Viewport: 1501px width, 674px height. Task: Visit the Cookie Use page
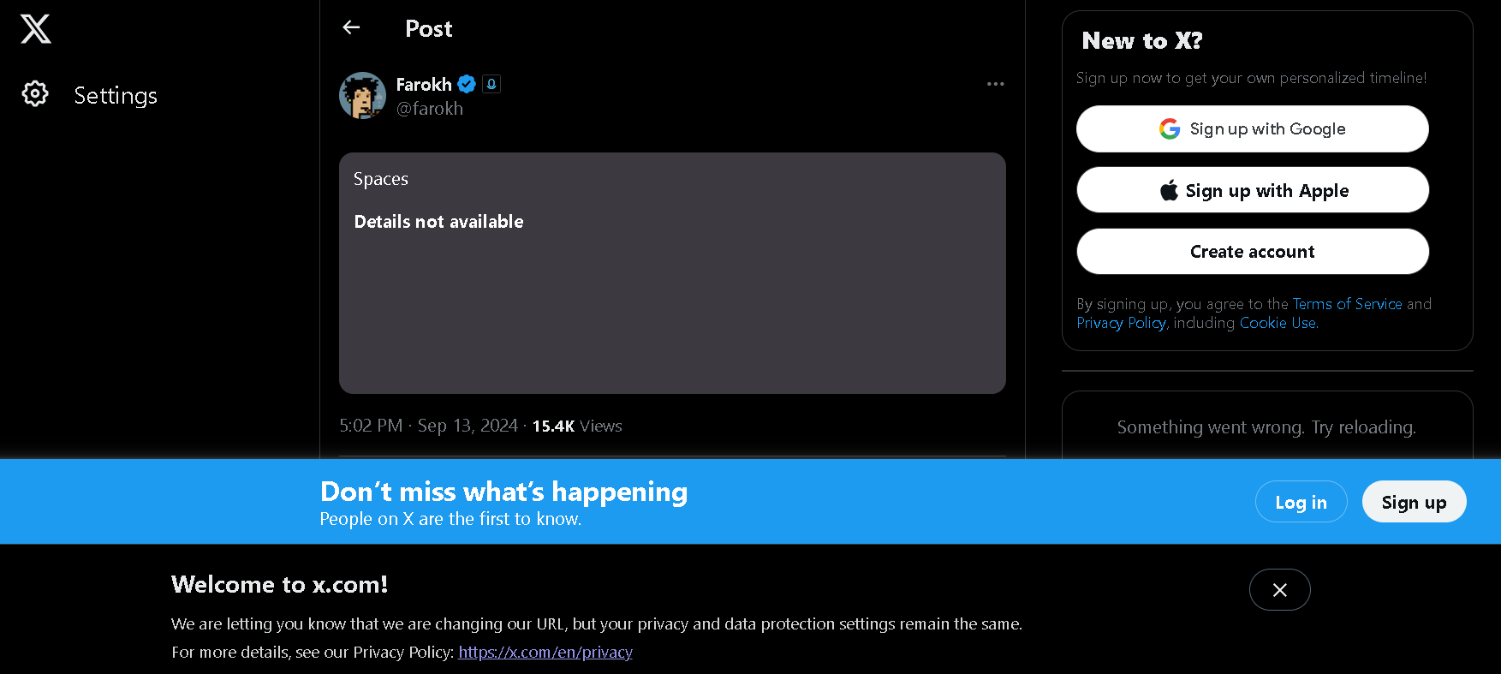click(x=1278, y=323)
